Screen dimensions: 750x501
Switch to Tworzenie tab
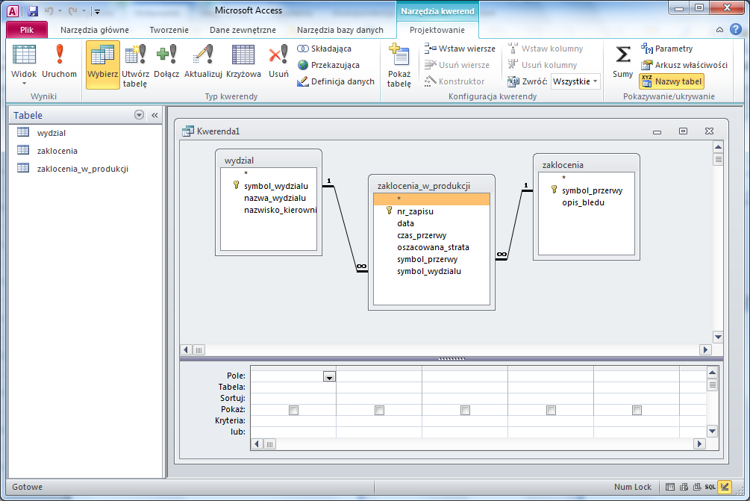pyautogui.click(x=169, y=30)
